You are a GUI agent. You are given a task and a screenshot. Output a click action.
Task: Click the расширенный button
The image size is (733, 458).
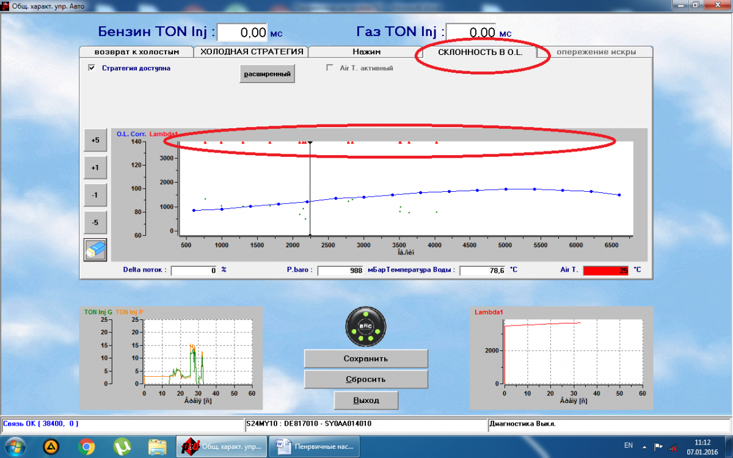click(267, 74)
